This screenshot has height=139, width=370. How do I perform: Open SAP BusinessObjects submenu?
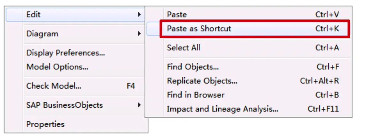(76, 105)
